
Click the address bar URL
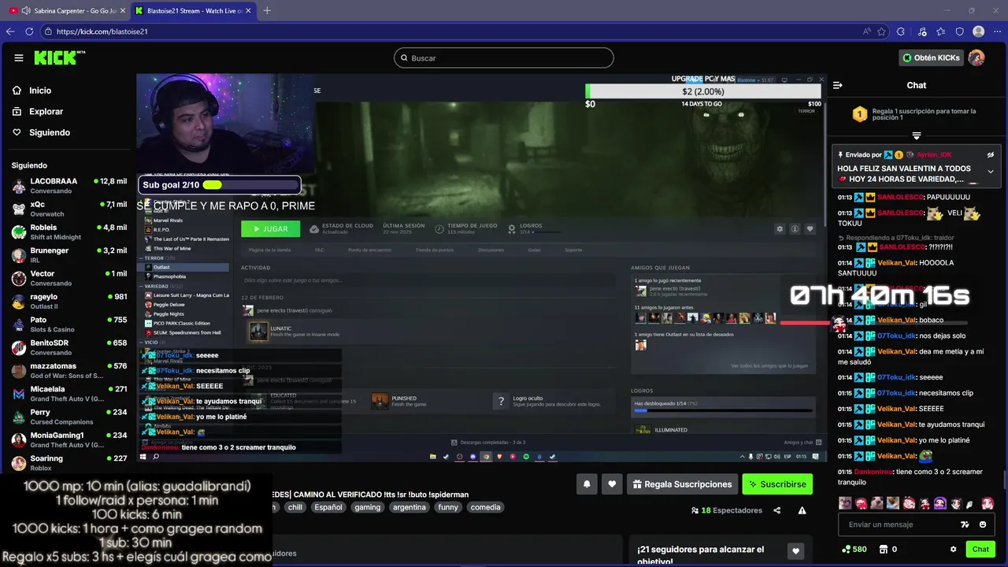point(102,31)
